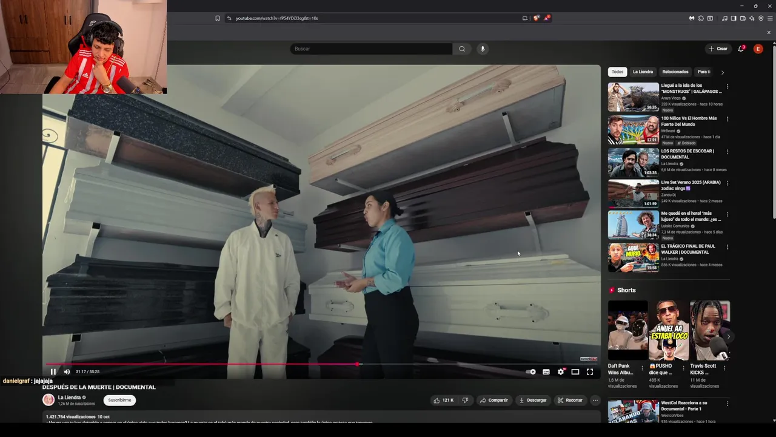Open the extensions puzzle icon

click(701, 18)
